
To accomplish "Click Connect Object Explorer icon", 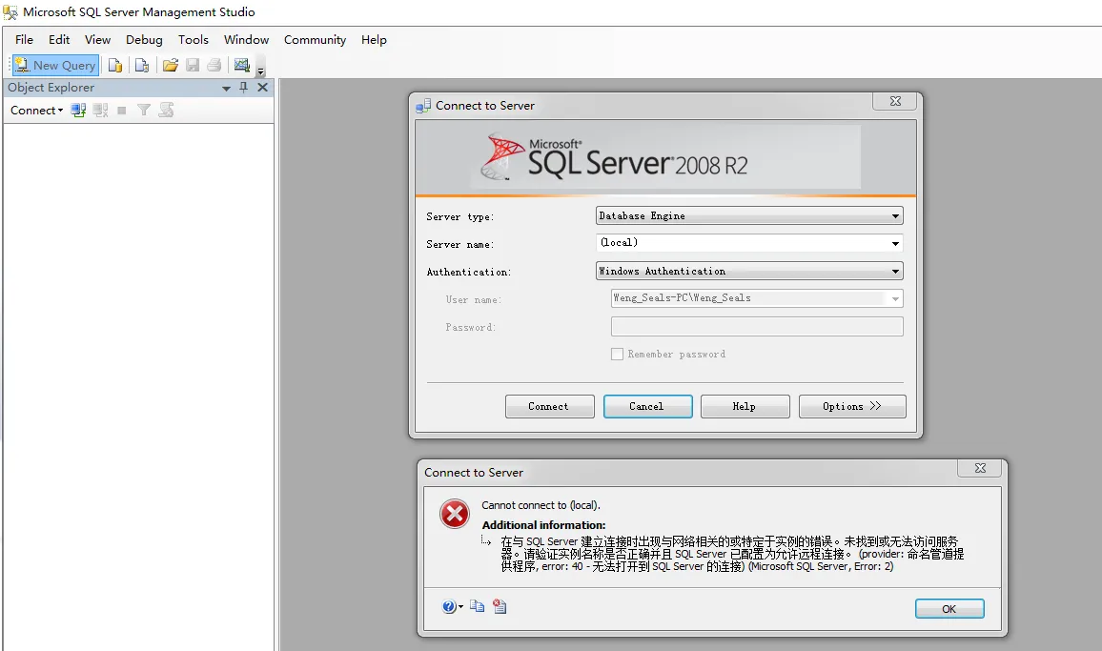I will (x=78, y=111).
